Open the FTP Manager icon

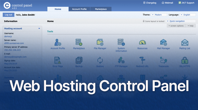click(x=121, y=60)
